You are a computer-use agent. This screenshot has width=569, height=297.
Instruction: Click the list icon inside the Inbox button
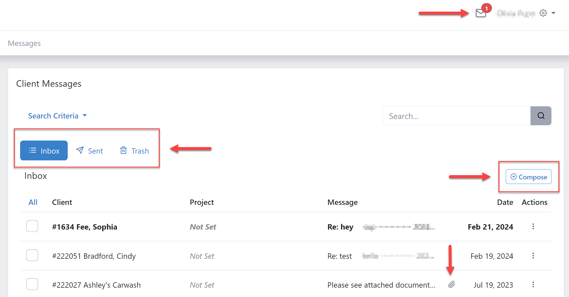click(x=33, y=150)
